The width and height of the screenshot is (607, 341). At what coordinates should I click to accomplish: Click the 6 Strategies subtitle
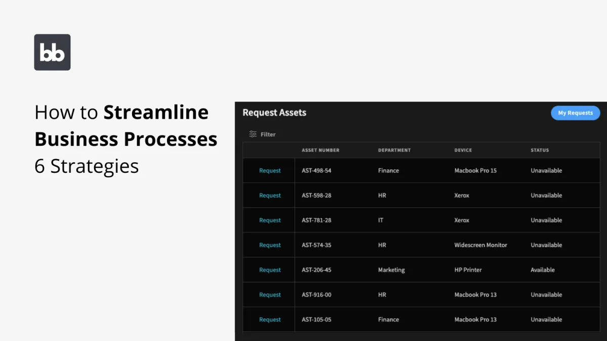coord(86,166)
